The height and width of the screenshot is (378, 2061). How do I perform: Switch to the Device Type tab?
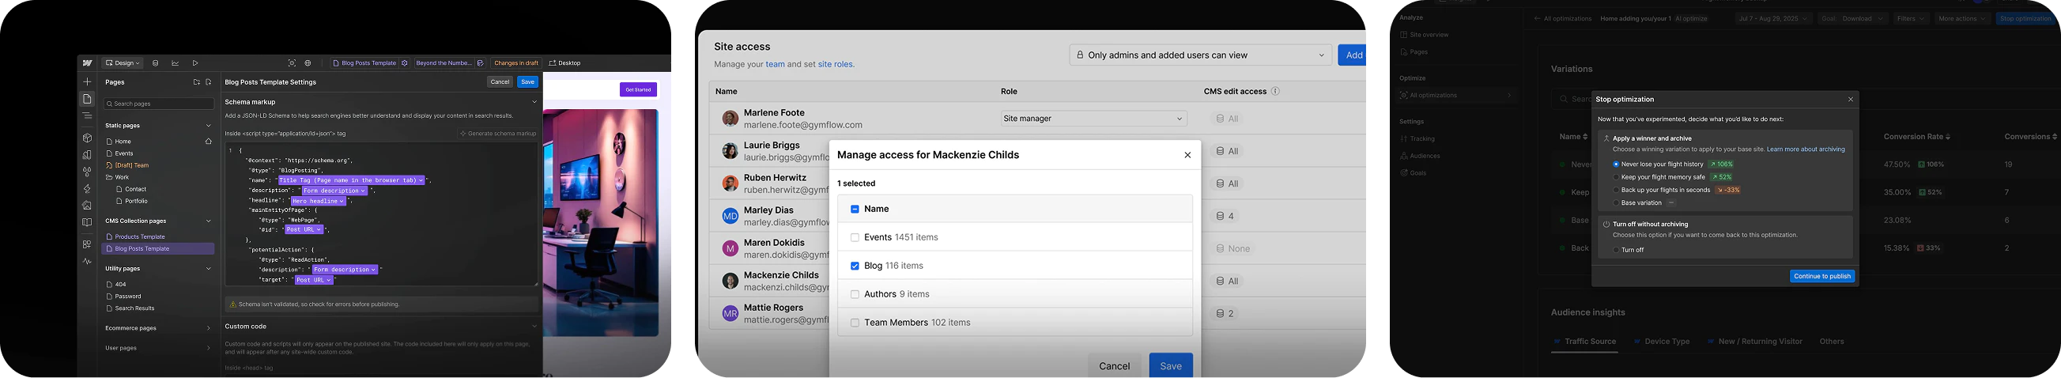coord(1662,342)
